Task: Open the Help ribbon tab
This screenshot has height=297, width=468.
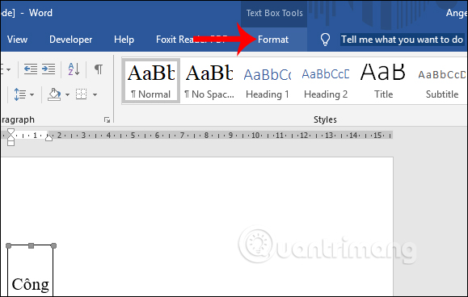Action: pos(124,40)
